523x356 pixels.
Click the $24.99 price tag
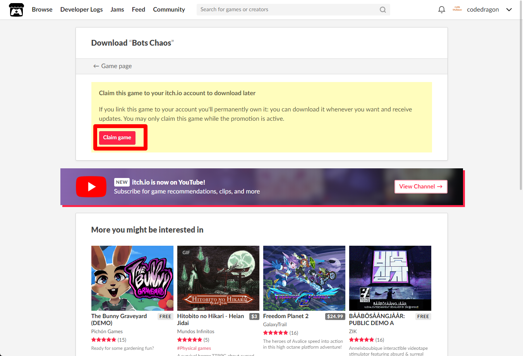pos(335,317)
